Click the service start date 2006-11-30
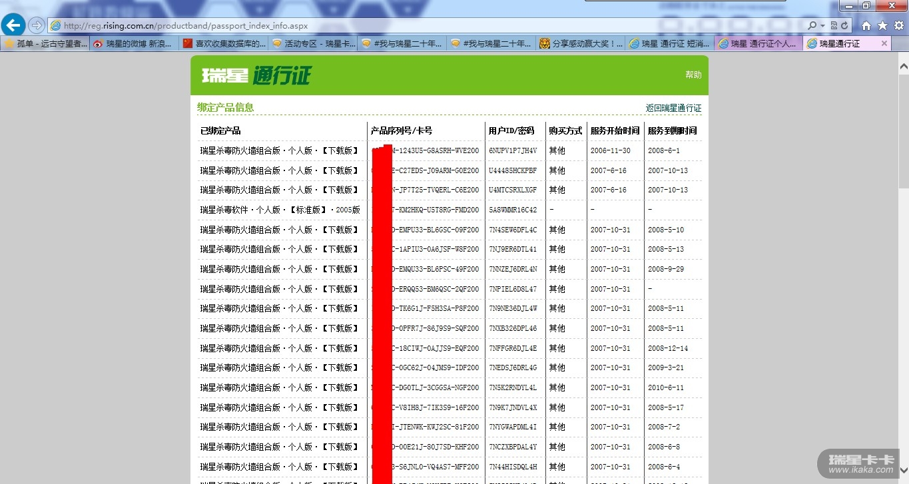 coord(611,151)
